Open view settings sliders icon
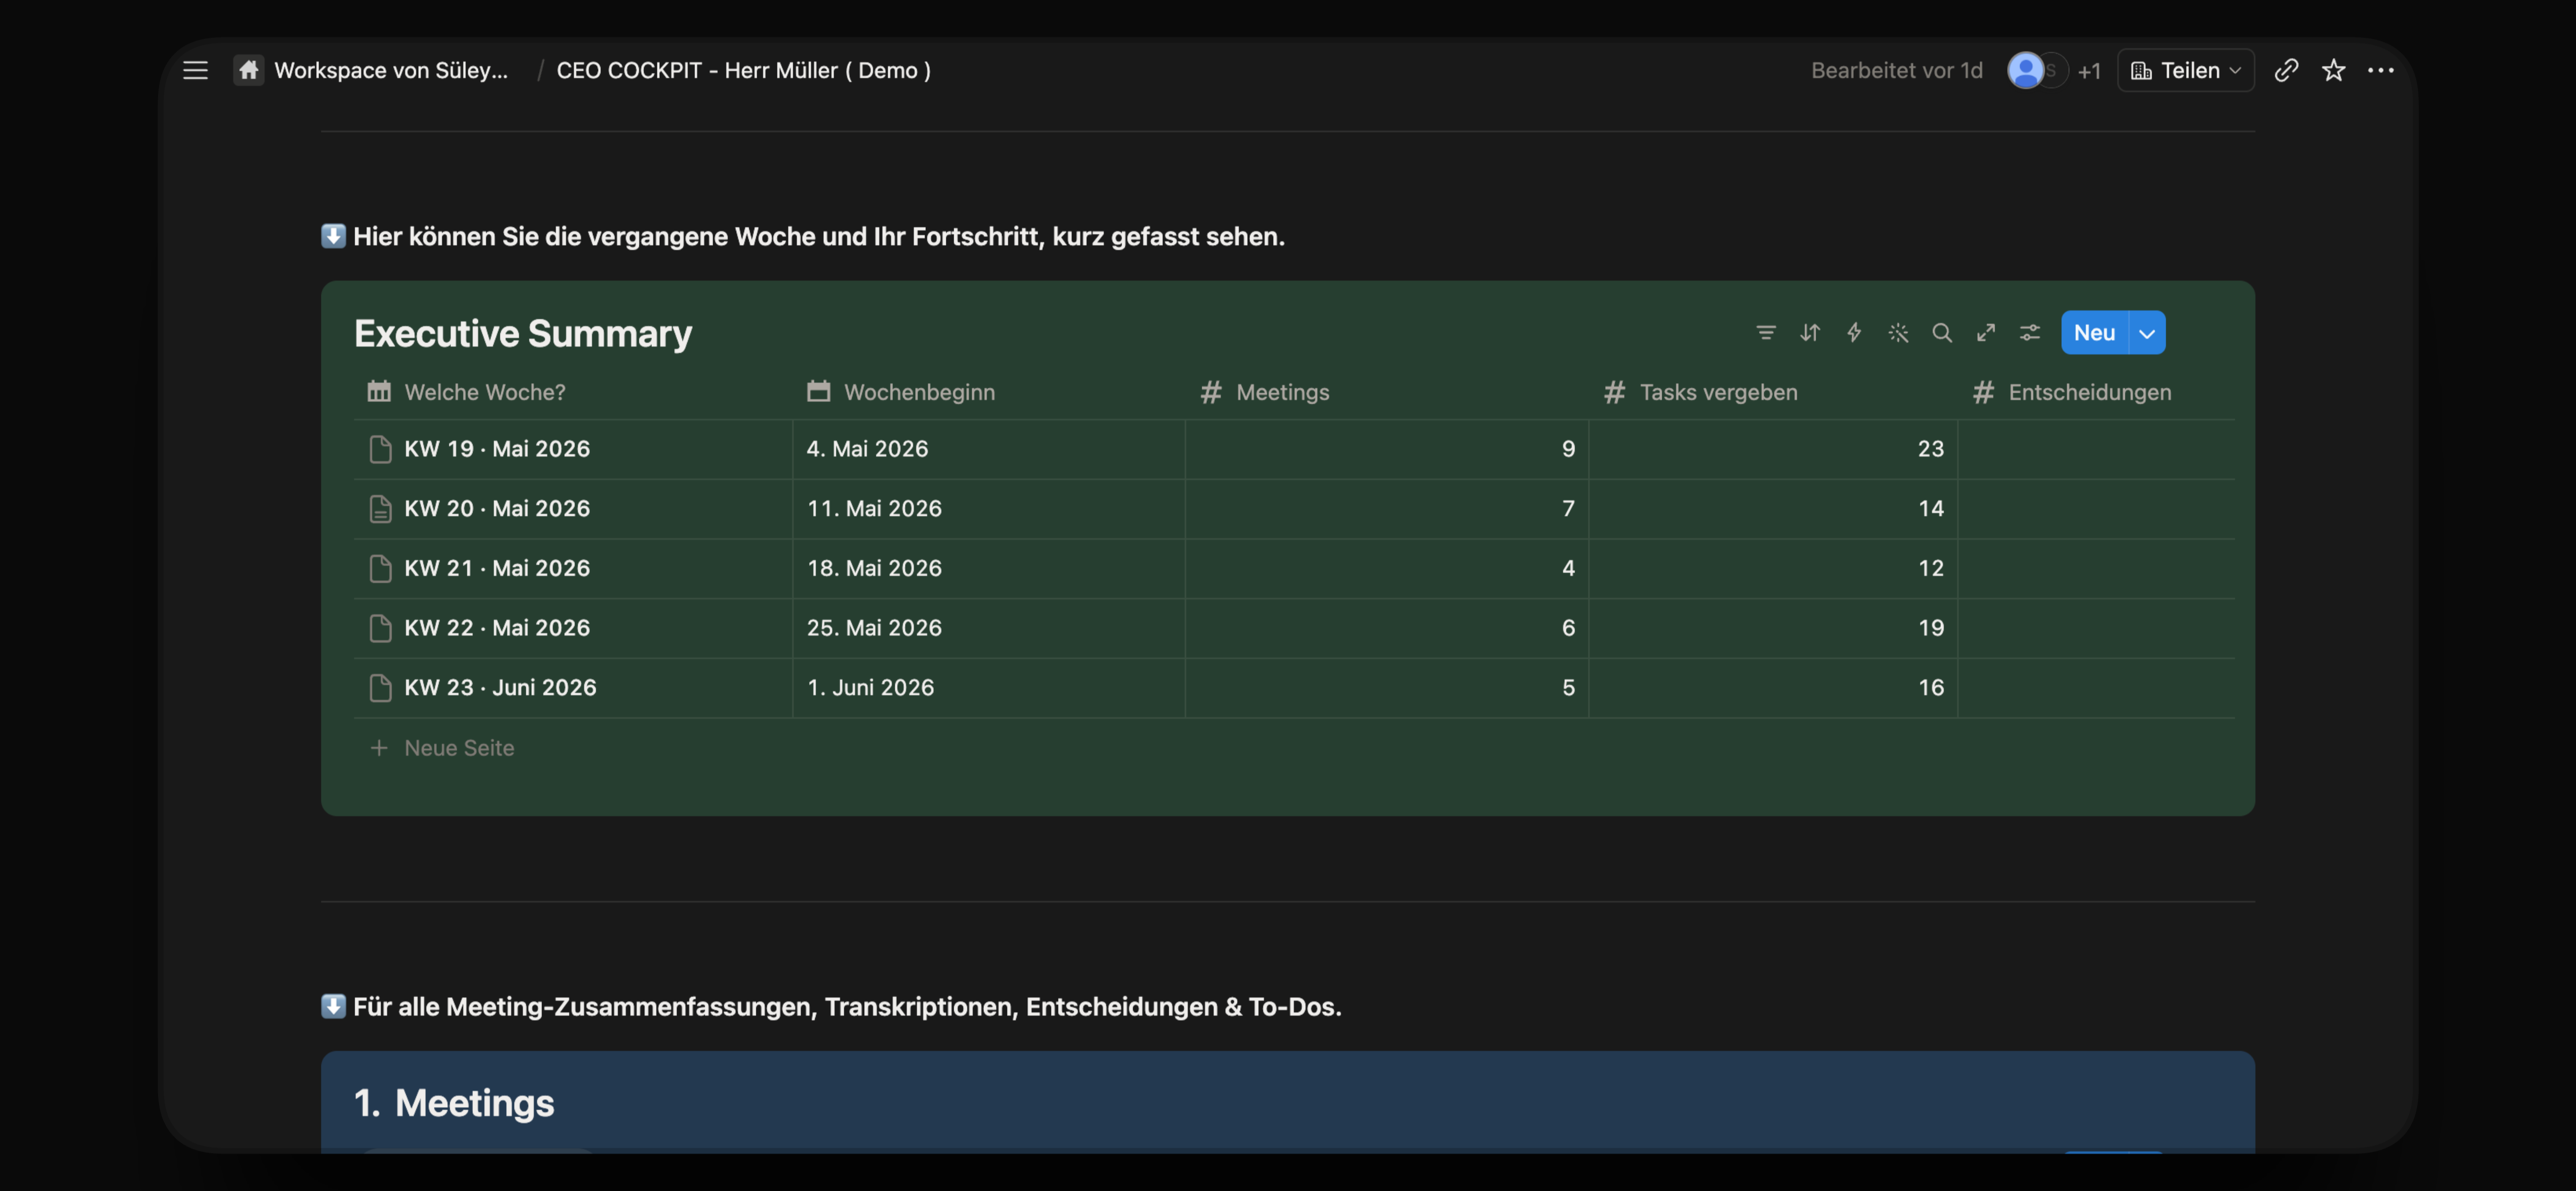Screen dimensions: 2576x1191 (x=2030, y=333)
